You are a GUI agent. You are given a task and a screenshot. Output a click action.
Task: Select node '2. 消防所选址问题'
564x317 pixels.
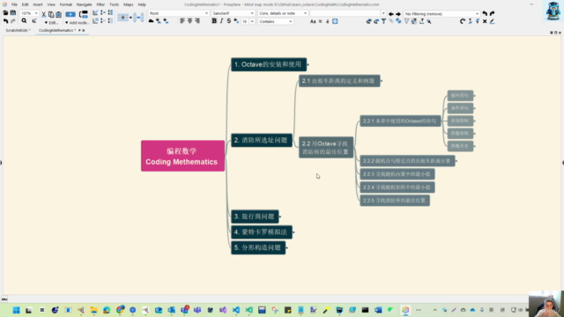click(262, 140)
